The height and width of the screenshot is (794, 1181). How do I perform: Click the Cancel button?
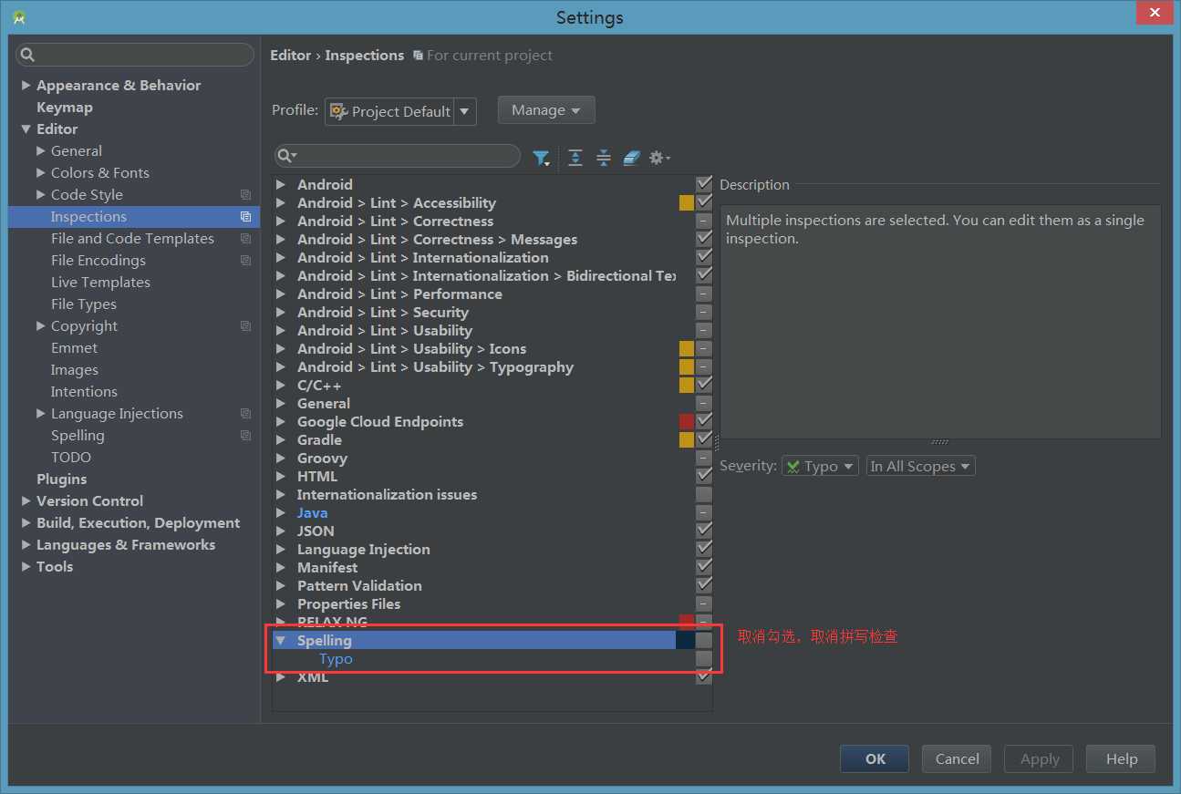coord(957,758)
